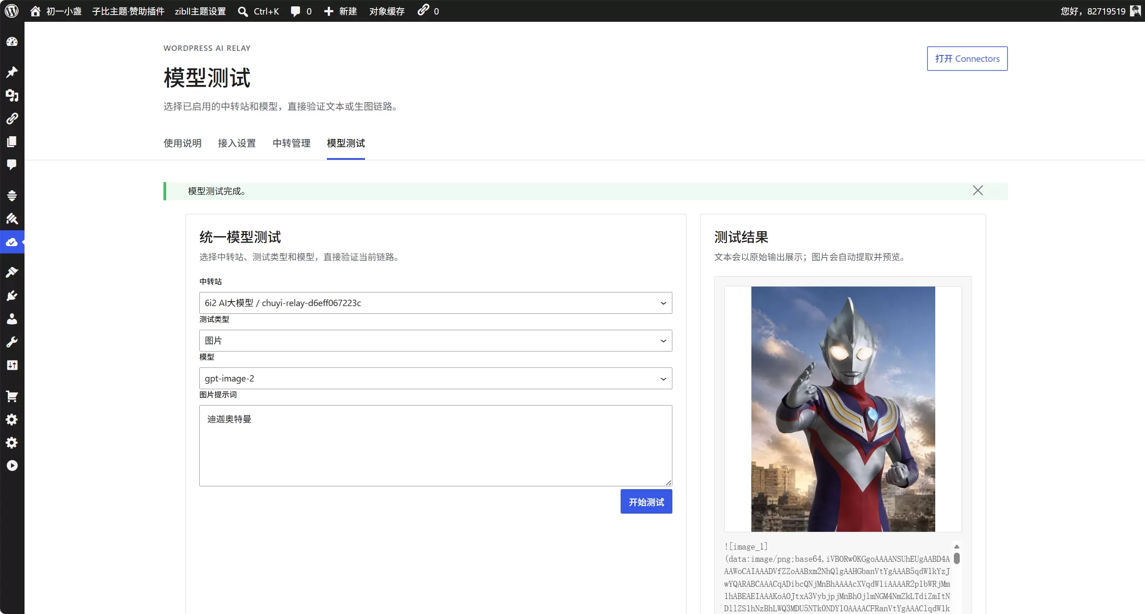Click inside the 图片提示词 prompt textarea
Image resolution: width=1145 pixels, height=614 pixels.
pyautogui.click(x=435, y=446)
